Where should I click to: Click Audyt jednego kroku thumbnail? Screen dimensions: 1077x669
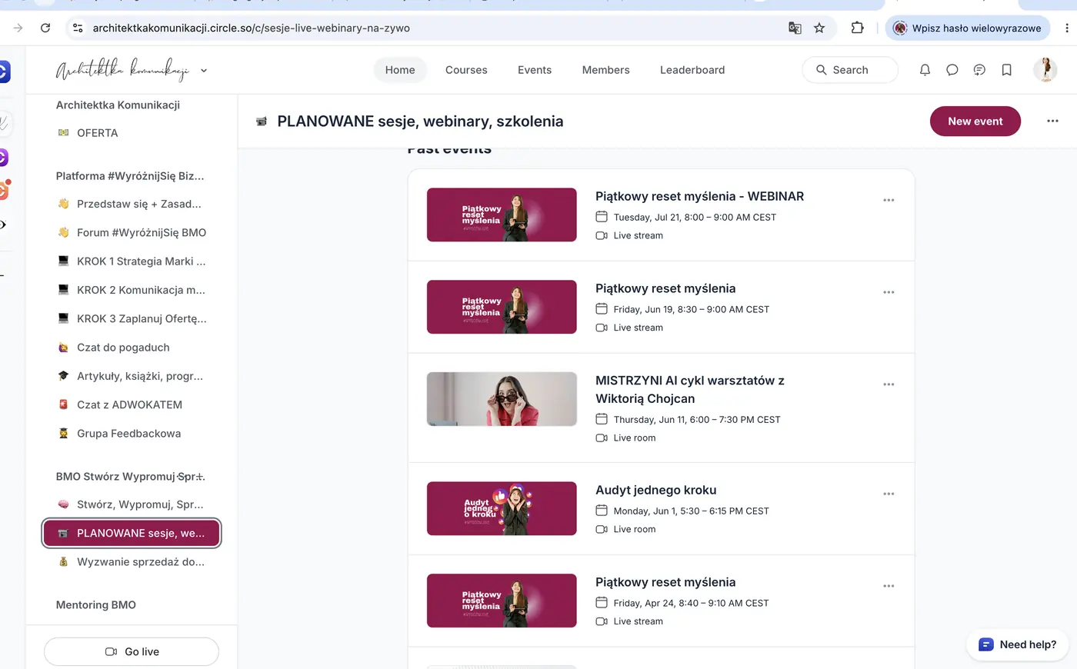[x=502, y=508]
